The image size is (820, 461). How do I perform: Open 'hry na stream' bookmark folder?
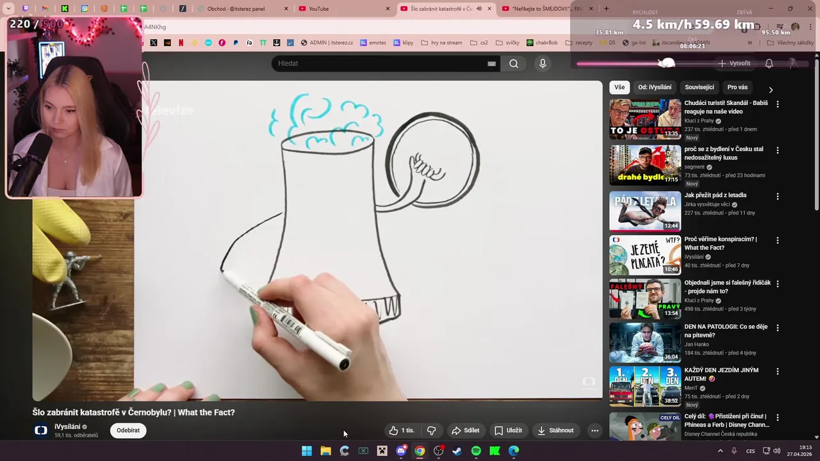[441, 43]
